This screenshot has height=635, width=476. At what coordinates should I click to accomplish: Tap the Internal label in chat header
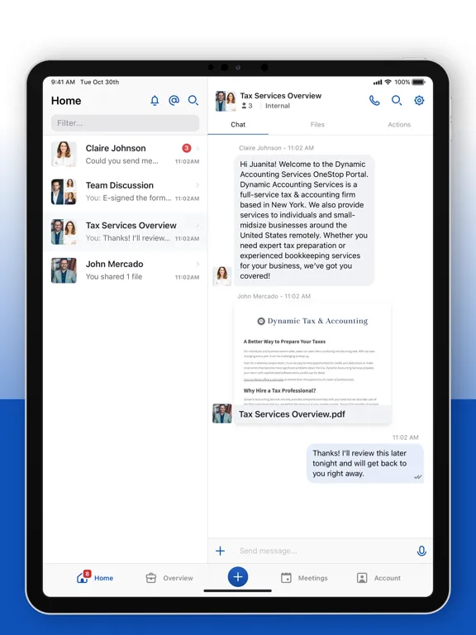pos(278,106)
